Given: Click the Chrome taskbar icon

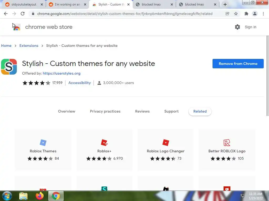Looking at the screenshot, I should 56,196.
